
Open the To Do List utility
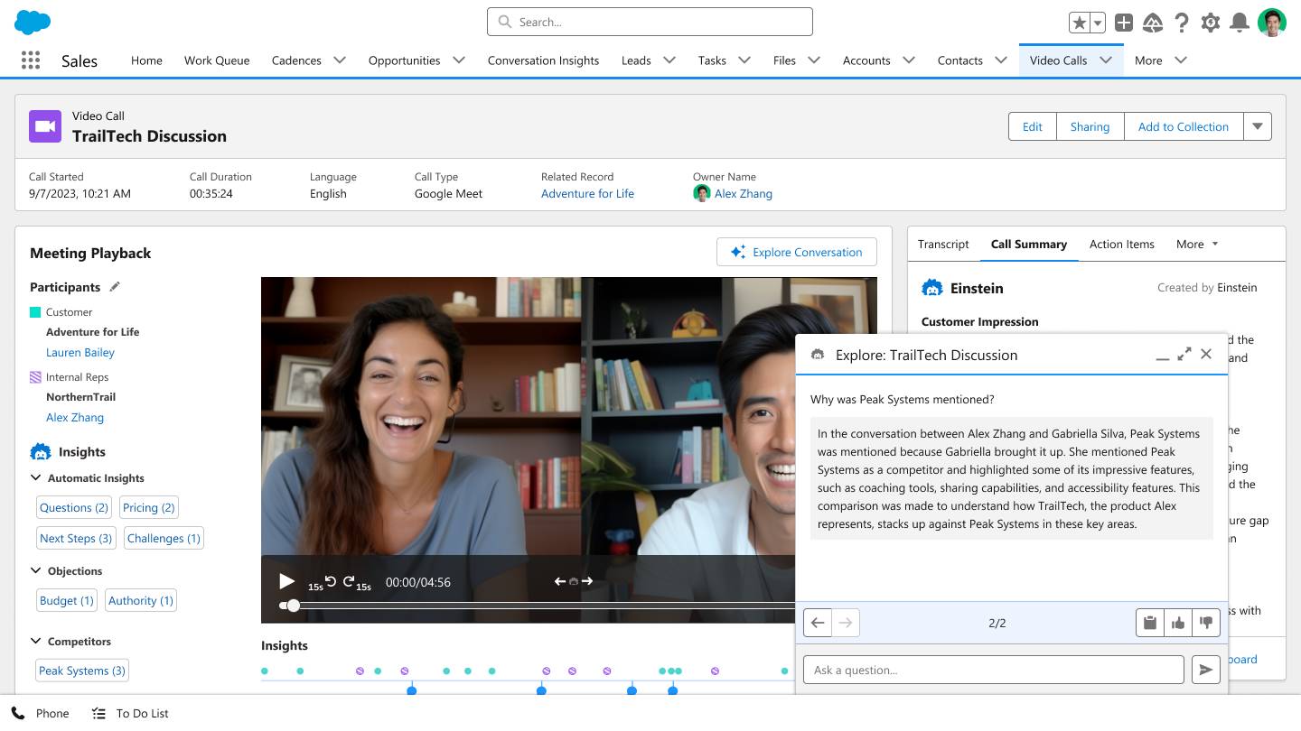131,713
